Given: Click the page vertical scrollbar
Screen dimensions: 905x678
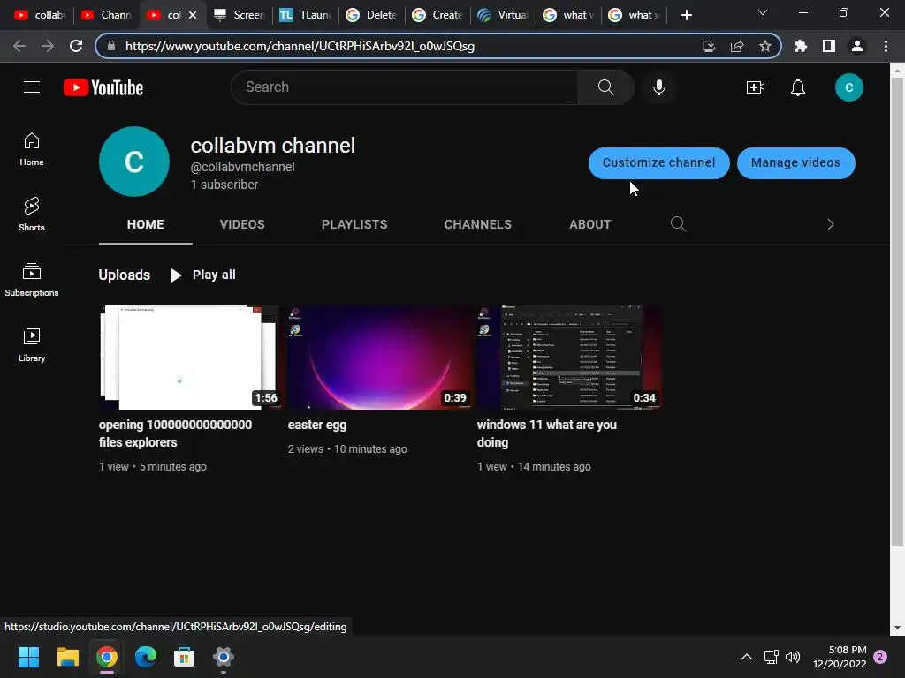Looking at the screenshot, I should (896, 312).
